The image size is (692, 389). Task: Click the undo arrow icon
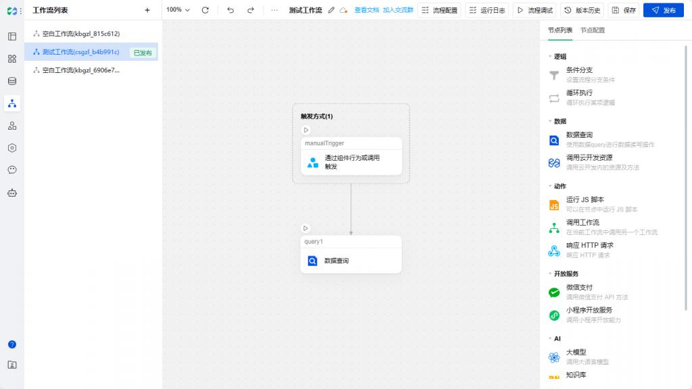[x=230, y=10]
